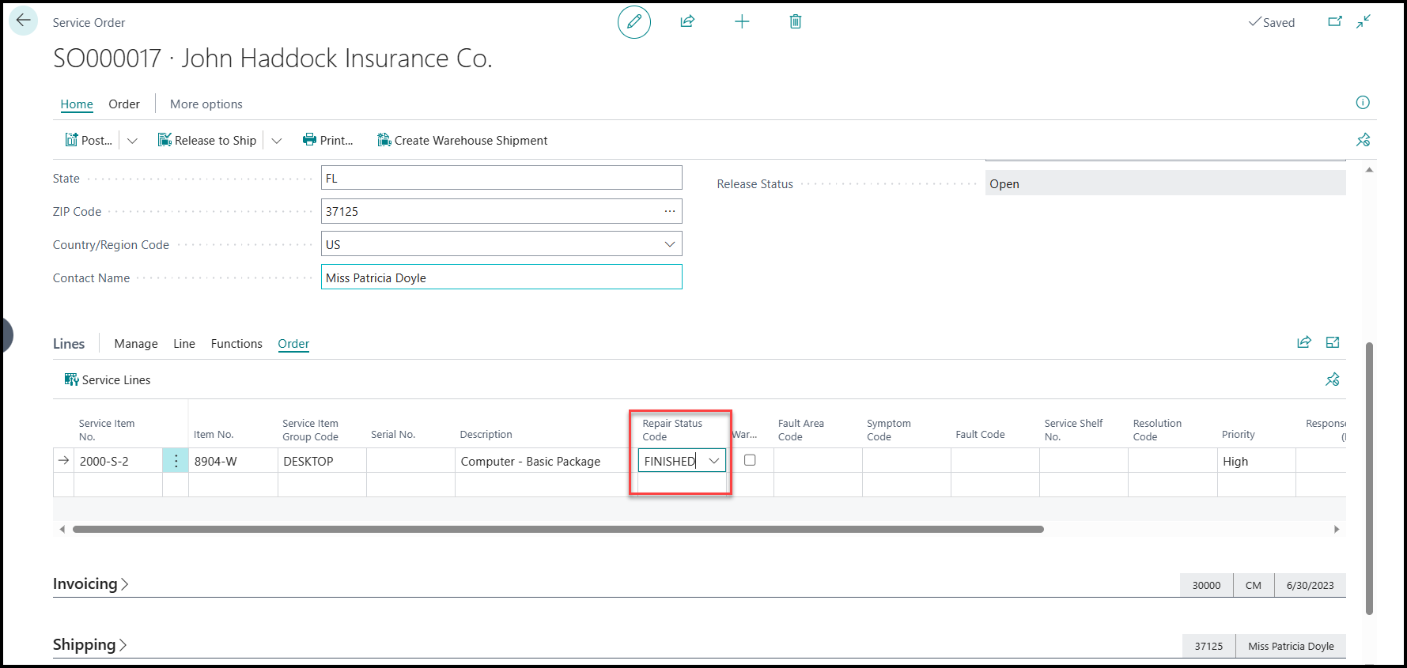Click the Repair Status Code column header
Image resolution: width=1407 pixels, height=668 pixels.
click(672, 430)
